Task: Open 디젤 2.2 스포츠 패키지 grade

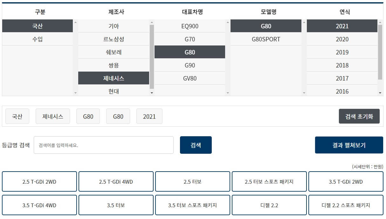Action: [x=346, y=205]
